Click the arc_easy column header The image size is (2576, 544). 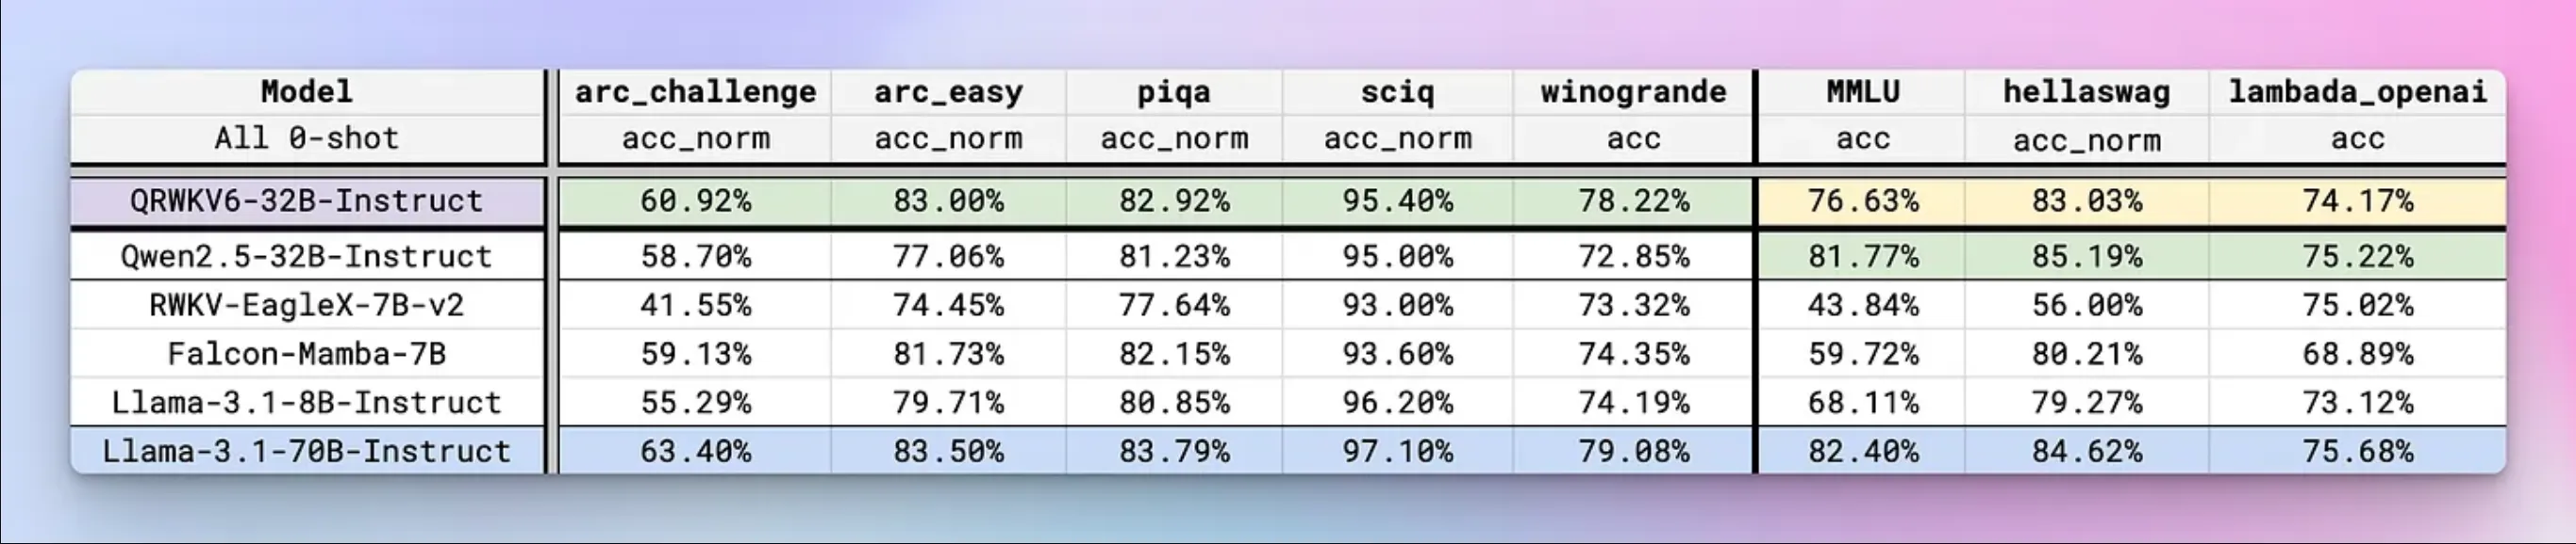point(948,93)
